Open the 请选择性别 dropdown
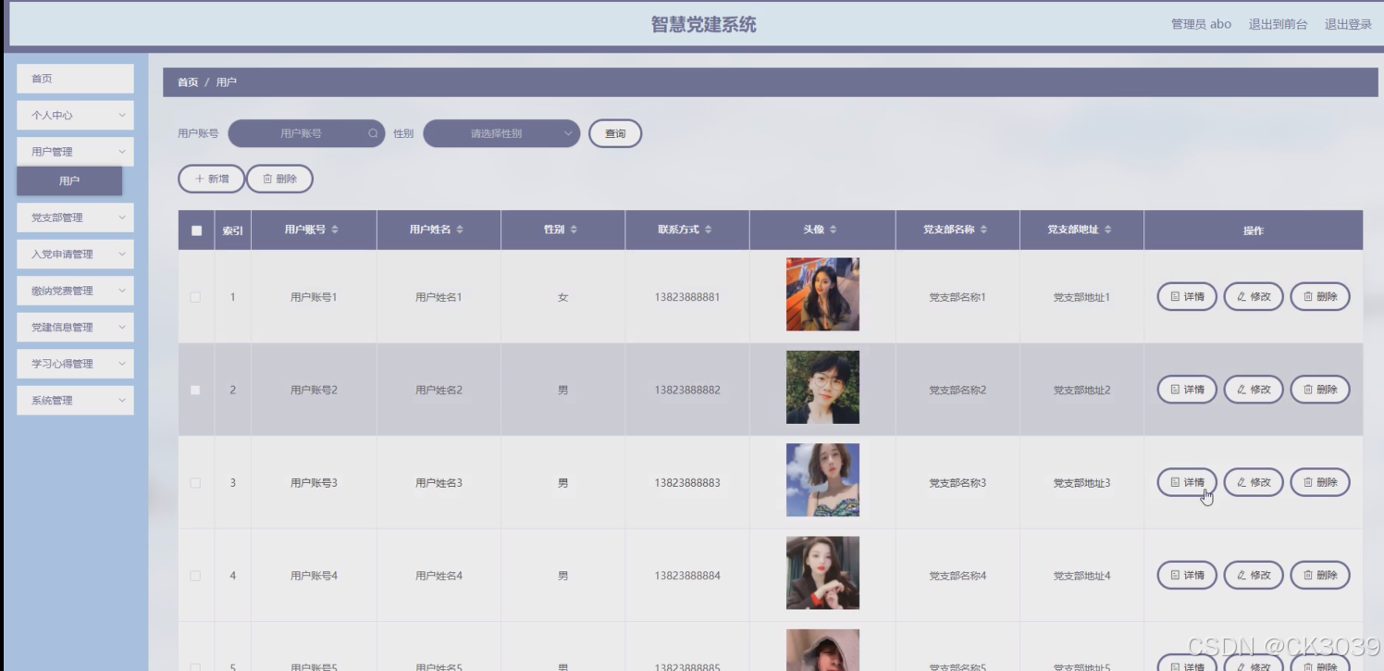 (x=501, y=133)
